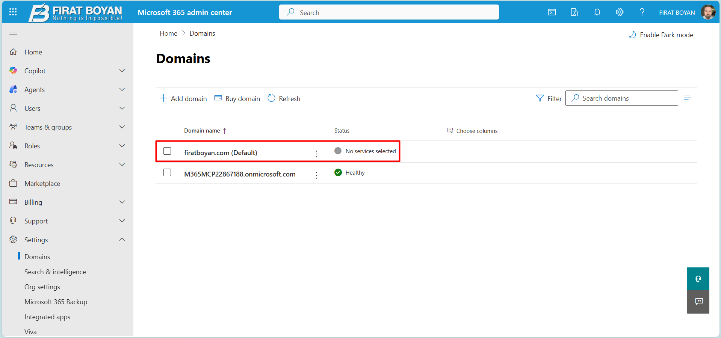
Task: Open the feedback chat bubble
Action: tap(698, 302)
